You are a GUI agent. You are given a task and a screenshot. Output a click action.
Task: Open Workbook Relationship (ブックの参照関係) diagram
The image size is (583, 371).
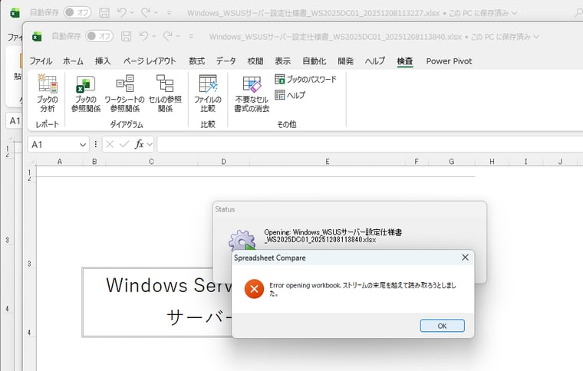click(86, 94)
